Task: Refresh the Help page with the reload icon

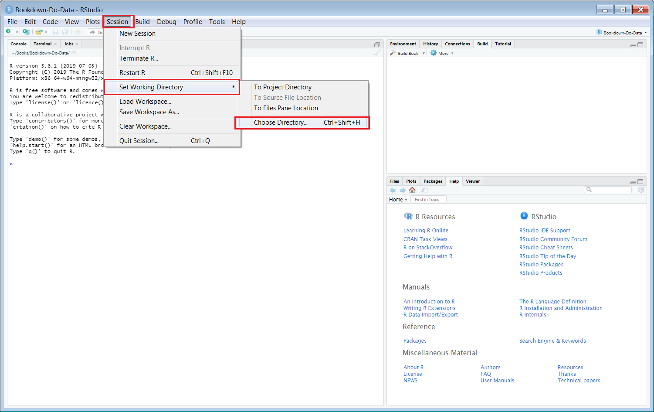Action: pos(640,190)
